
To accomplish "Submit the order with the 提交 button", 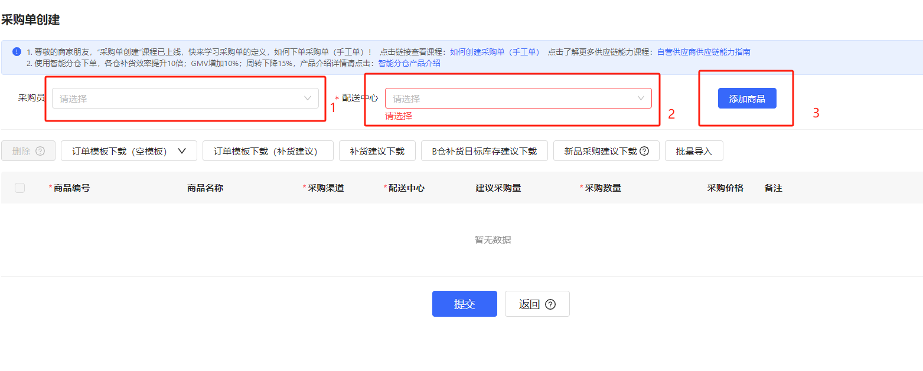I will point(464,304).
